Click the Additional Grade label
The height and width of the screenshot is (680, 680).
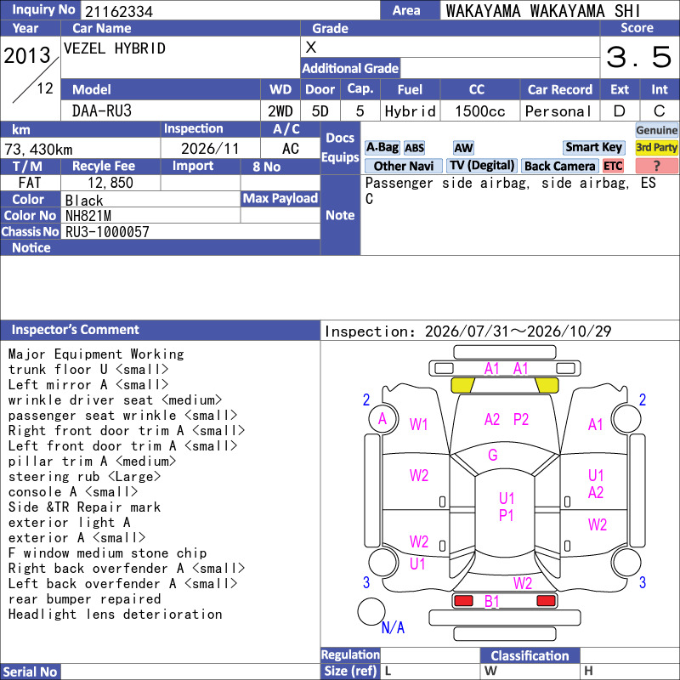(x=350, y=68)
